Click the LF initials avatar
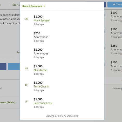This screenshot has height=122, width=122. pyautogui.click(x=26, y=101)
